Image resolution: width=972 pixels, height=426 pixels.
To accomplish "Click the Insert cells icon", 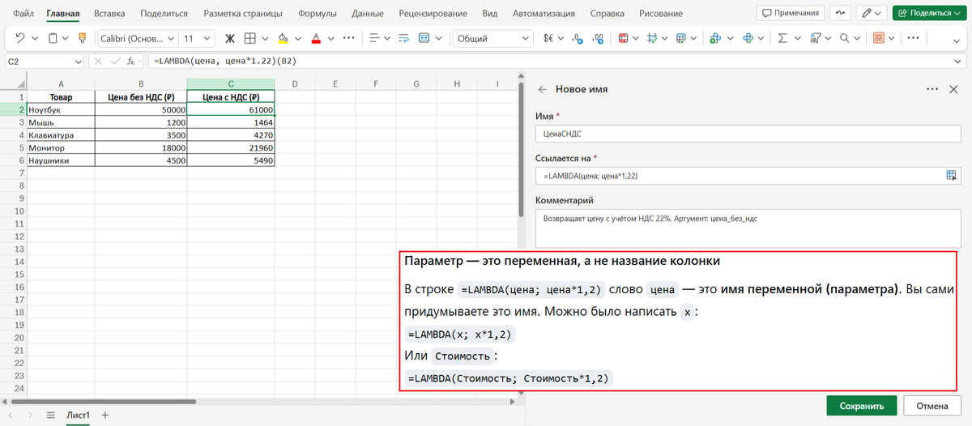I will (x=715, y=38).
